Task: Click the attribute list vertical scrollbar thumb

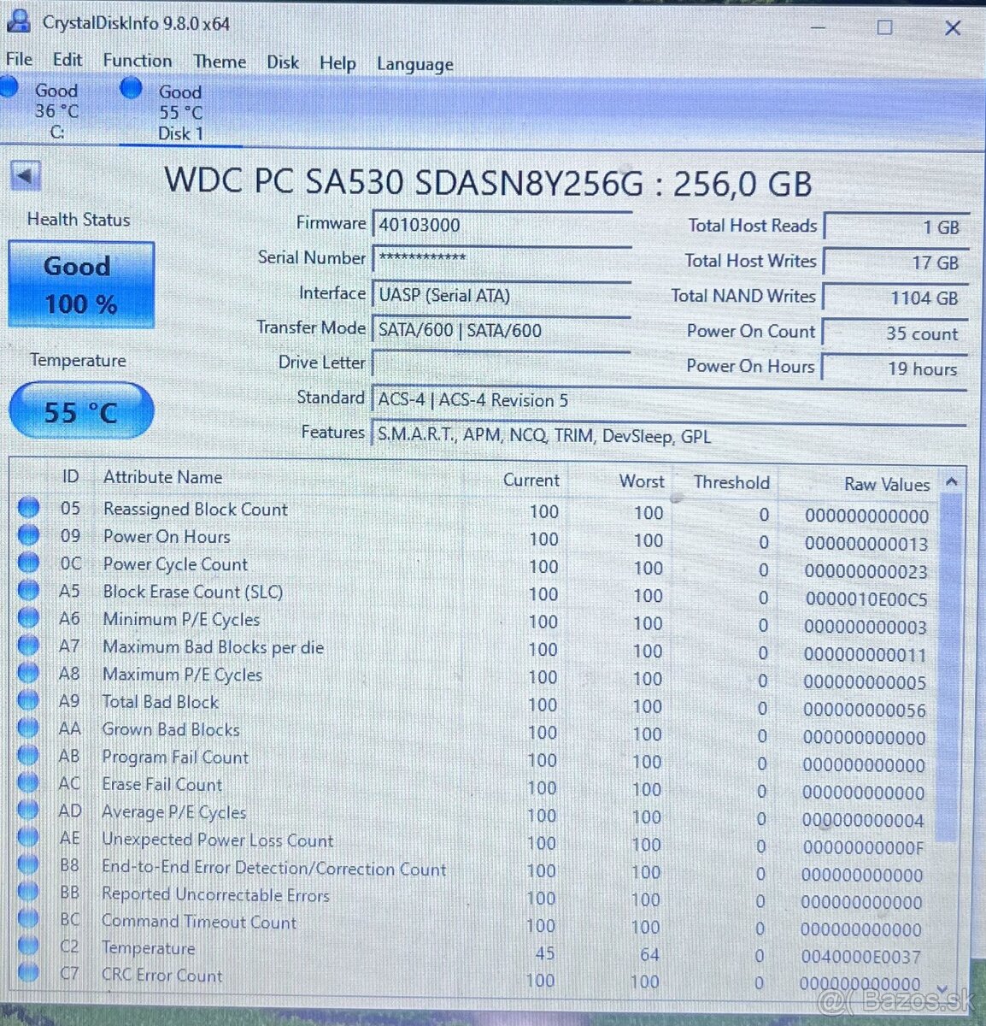Action: pos(950,667)
